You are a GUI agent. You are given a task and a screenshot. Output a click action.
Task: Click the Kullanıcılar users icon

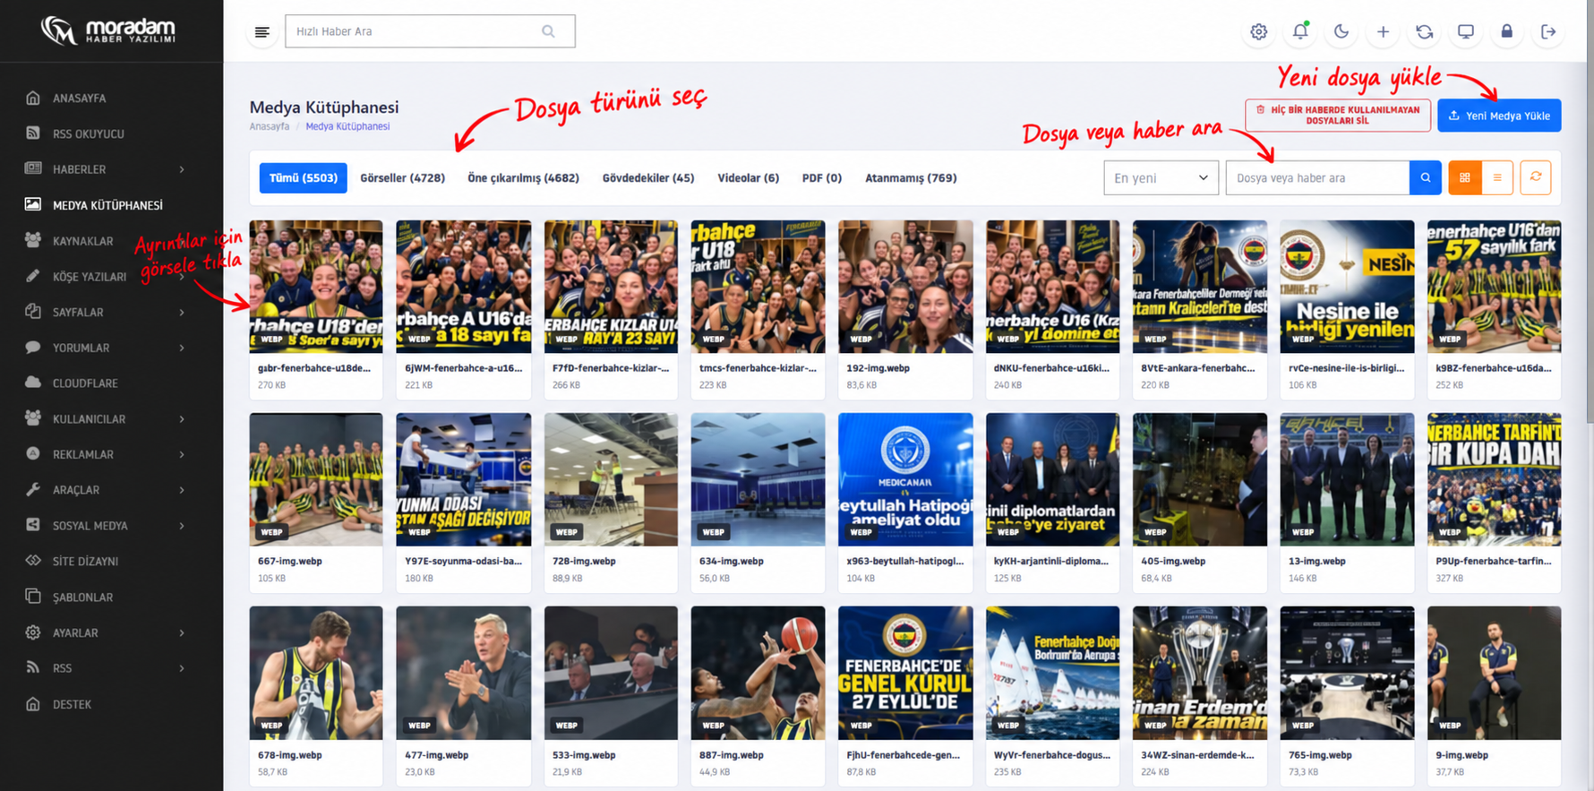tap(33, 418)
